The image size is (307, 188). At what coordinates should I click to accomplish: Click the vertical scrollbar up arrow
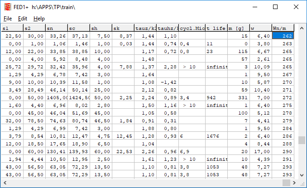[302, 29]
